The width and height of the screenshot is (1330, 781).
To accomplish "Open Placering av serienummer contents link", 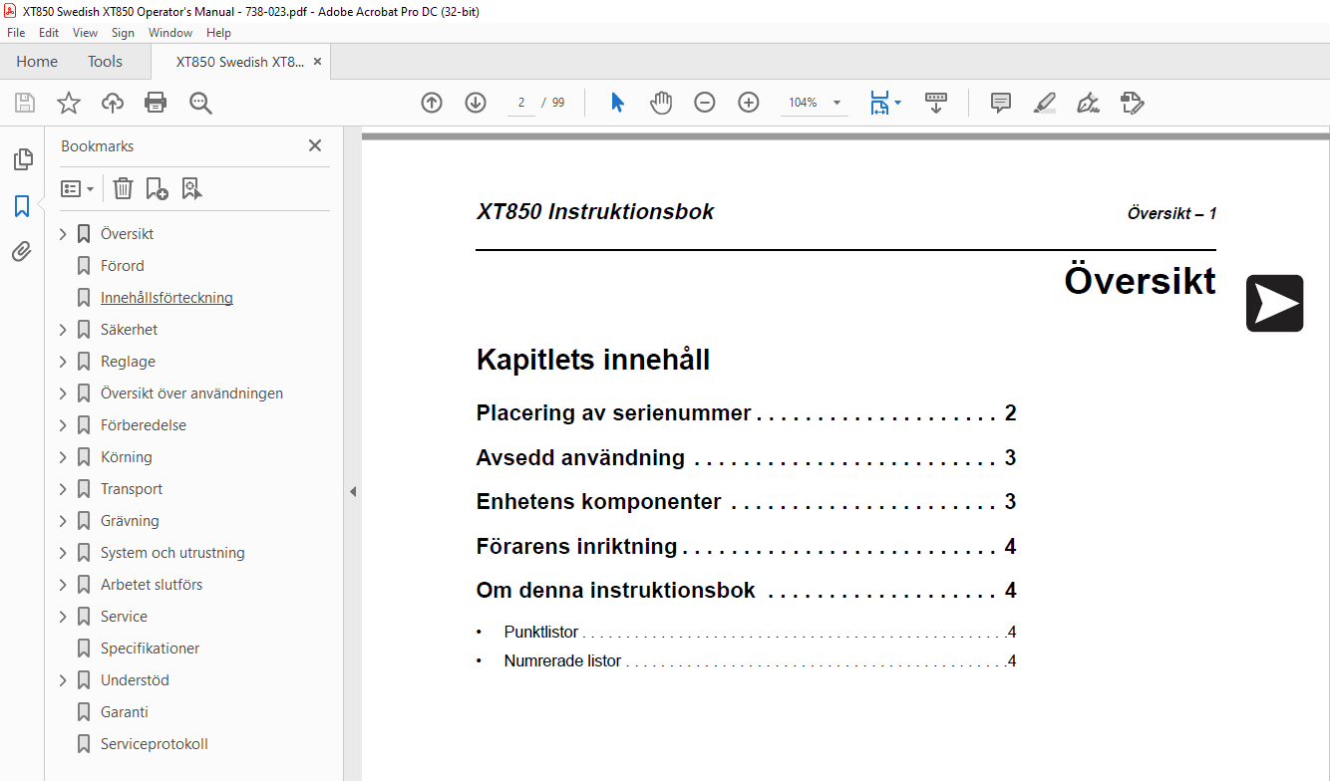I will [746, 413].
